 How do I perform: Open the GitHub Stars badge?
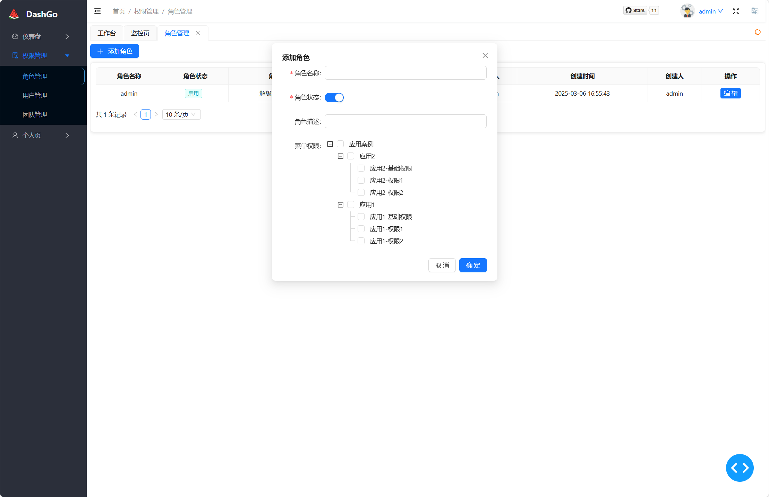(x=636, y=10)
